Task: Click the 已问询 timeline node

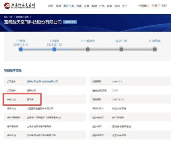Action: point(54,49)
